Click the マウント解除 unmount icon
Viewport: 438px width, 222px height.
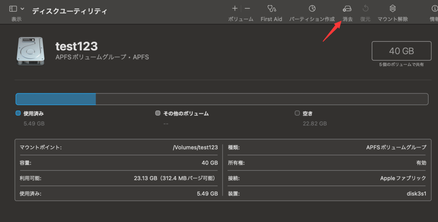pyautogui.click(x=392, y=9)
